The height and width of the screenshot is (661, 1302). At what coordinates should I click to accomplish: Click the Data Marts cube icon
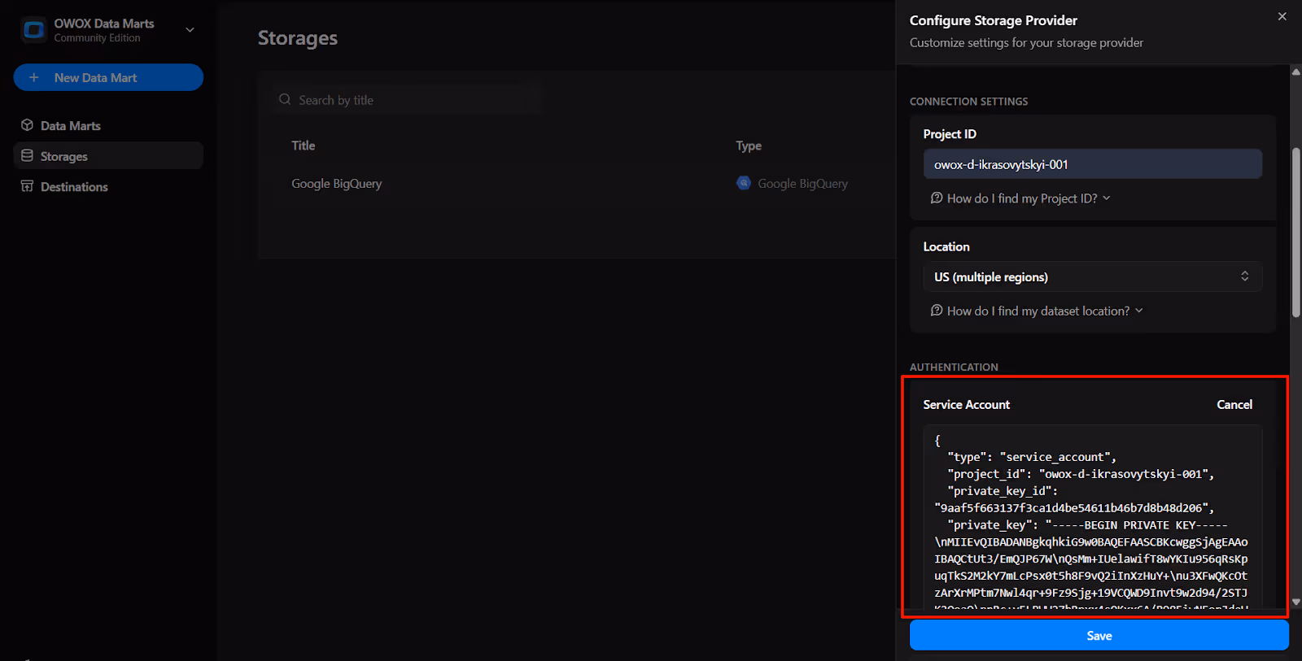pyautogui.click(x=27, y=125)
